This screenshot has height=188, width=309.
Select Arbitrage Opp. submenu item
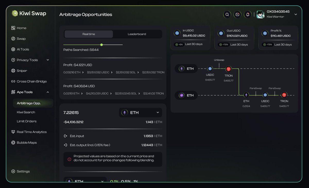(33, 103)
